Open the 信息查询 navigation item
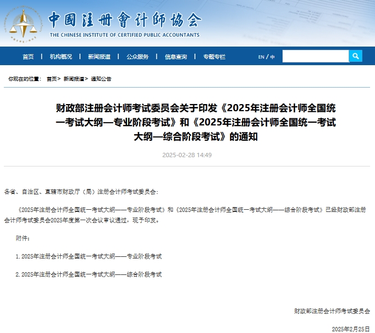Viewport: 375px width, 333px height. coord(176,57)
